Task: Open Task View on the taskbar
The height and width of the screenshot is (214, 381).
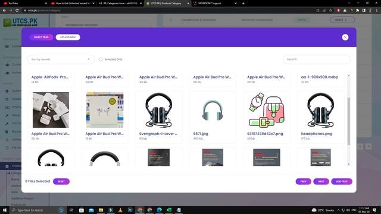Action: (x=71, y=210)
